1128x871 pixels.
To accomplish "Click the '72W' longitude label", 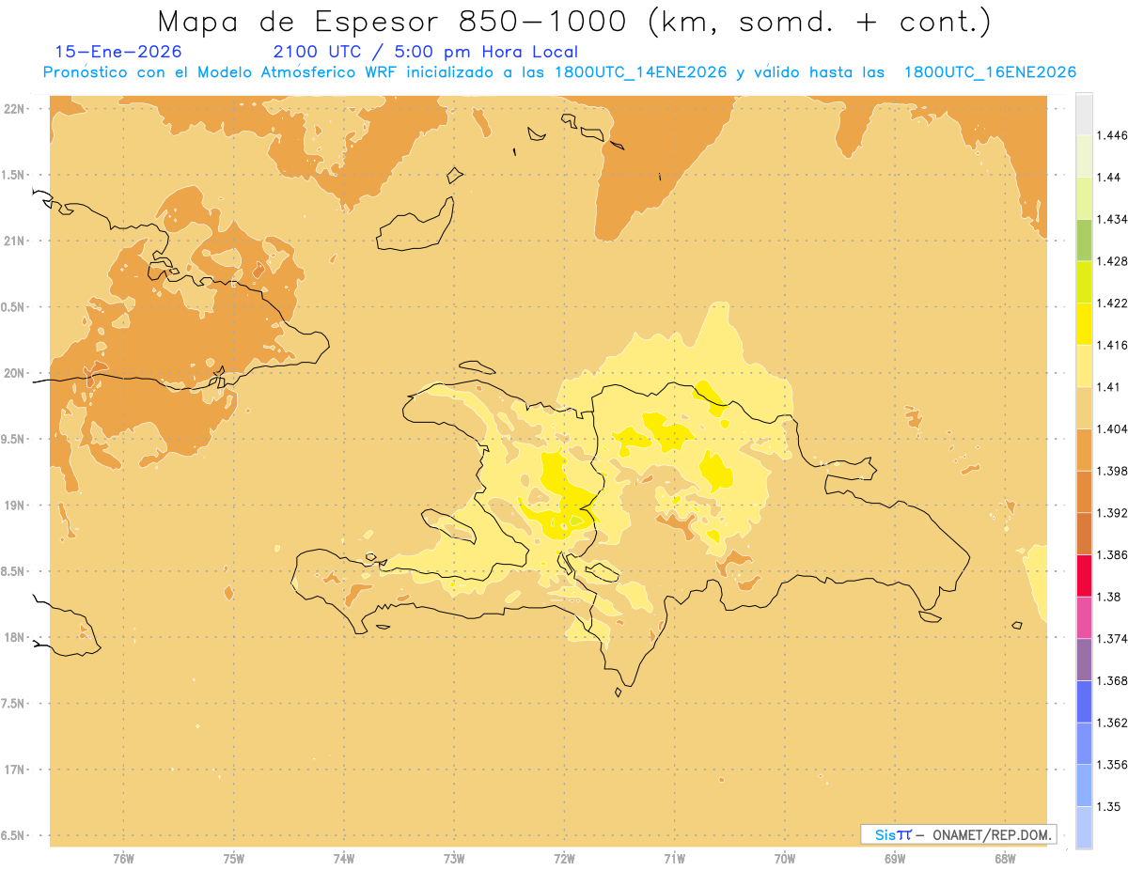I will pyautogui.click(x=564, y=859).
